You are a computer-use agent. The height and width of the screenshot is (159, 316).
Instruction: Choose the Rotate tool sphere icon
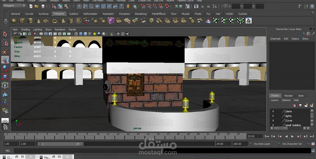pyautogui.click(x=5, y=68)
